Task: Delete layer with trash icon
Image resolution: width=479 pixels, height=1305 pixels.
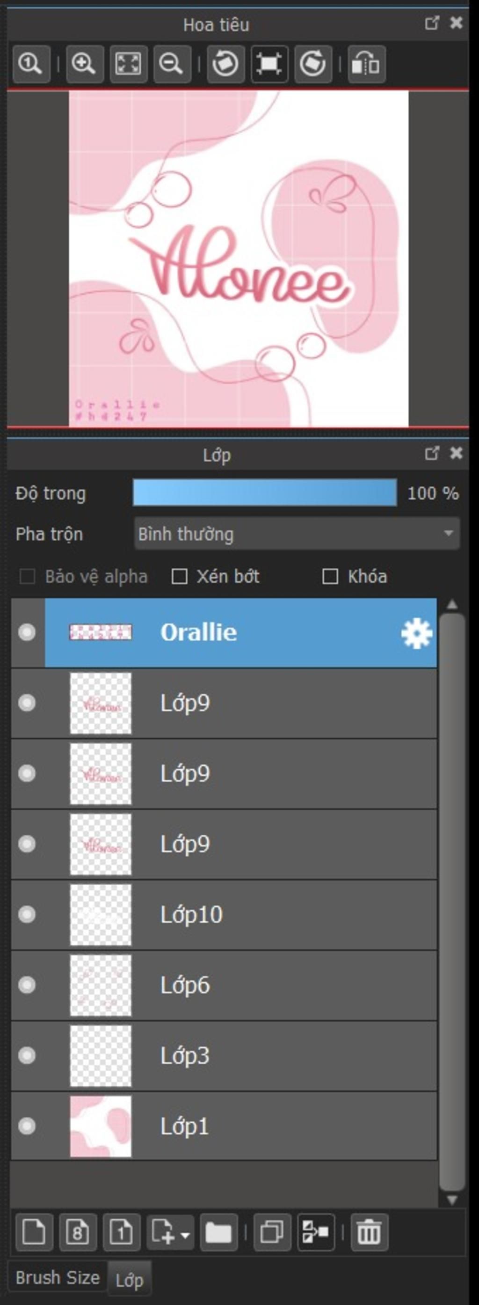Action: click(369, 1232)
